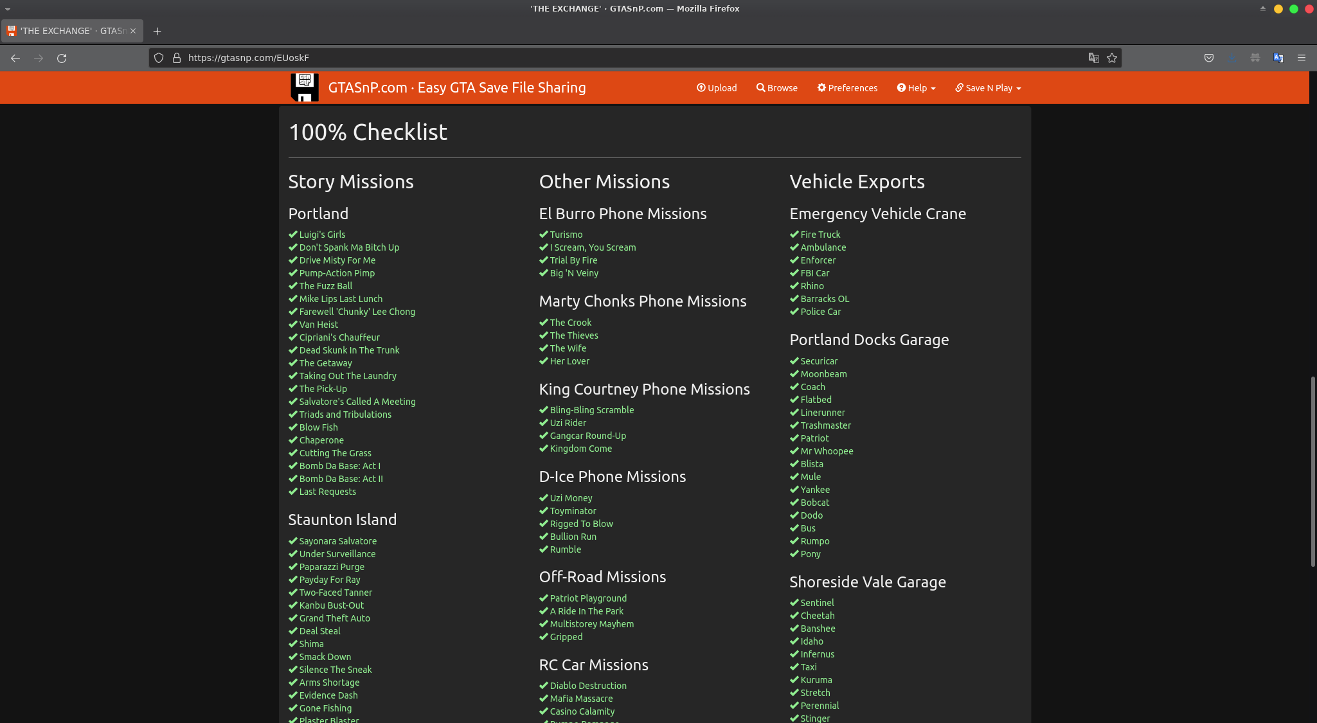Reload the page with refresh icon
1317x723 pixels.
tap(62, 58)
